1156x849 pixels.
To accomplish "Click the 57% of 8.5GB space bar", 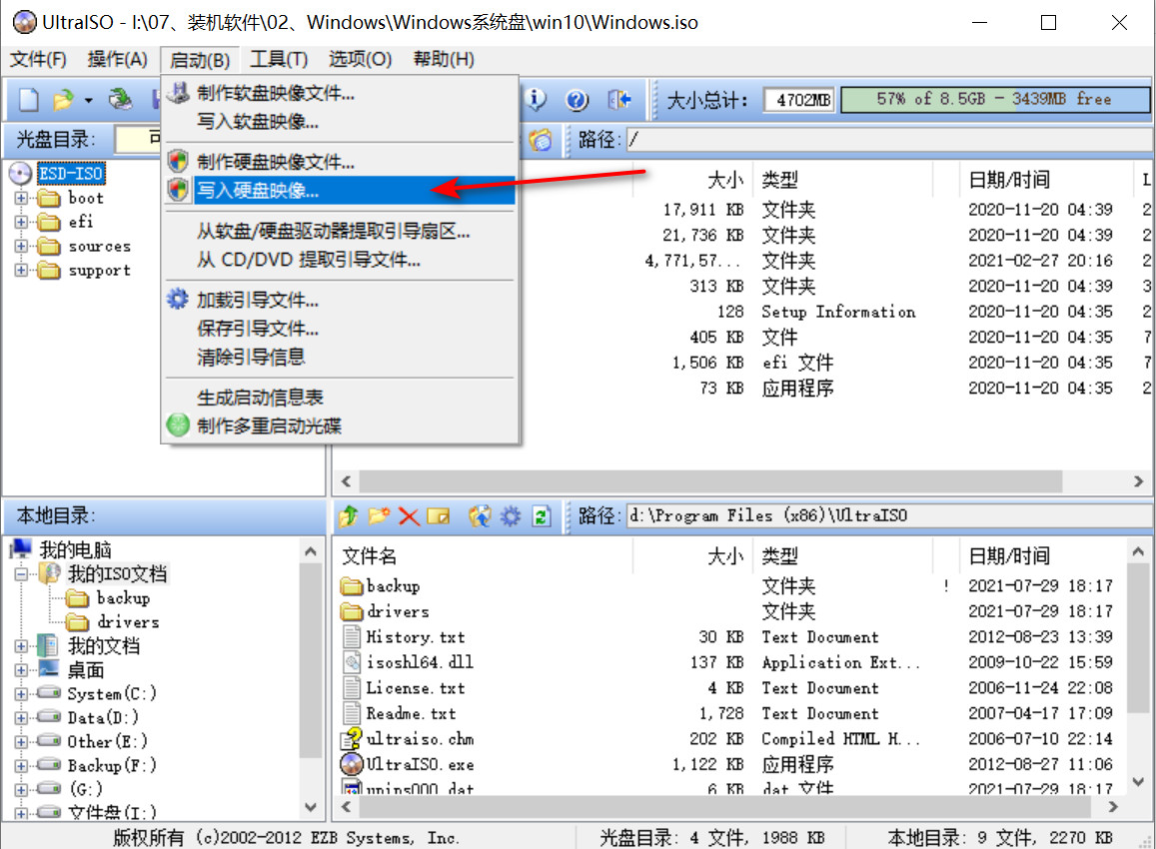I will [994, 99].
